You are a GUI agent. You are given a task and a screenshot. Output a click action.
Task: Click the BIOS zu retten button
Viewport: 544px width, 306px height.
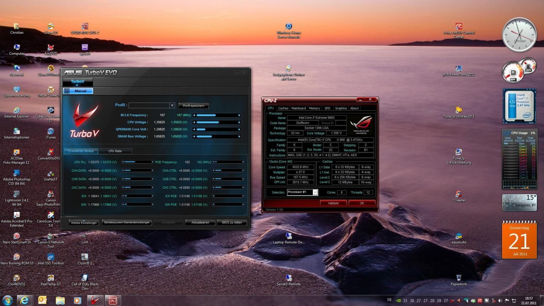[232, 223]
